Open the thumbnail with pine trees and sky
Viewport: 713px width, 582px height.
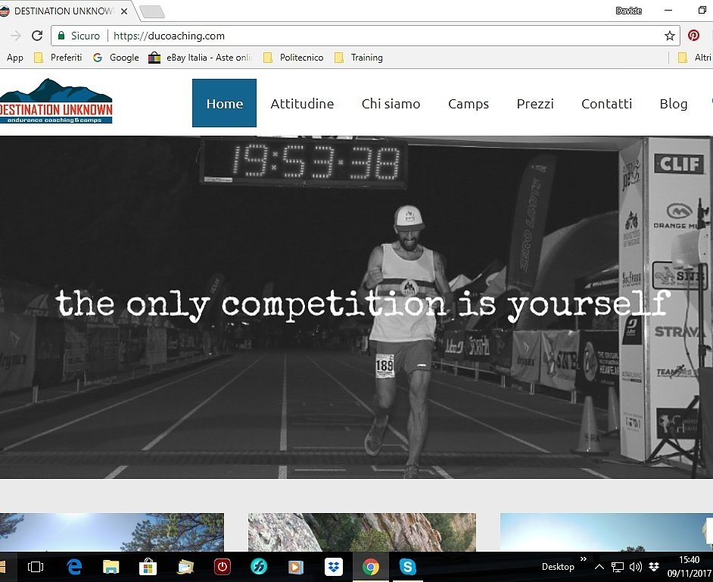[x=112, y=532]
